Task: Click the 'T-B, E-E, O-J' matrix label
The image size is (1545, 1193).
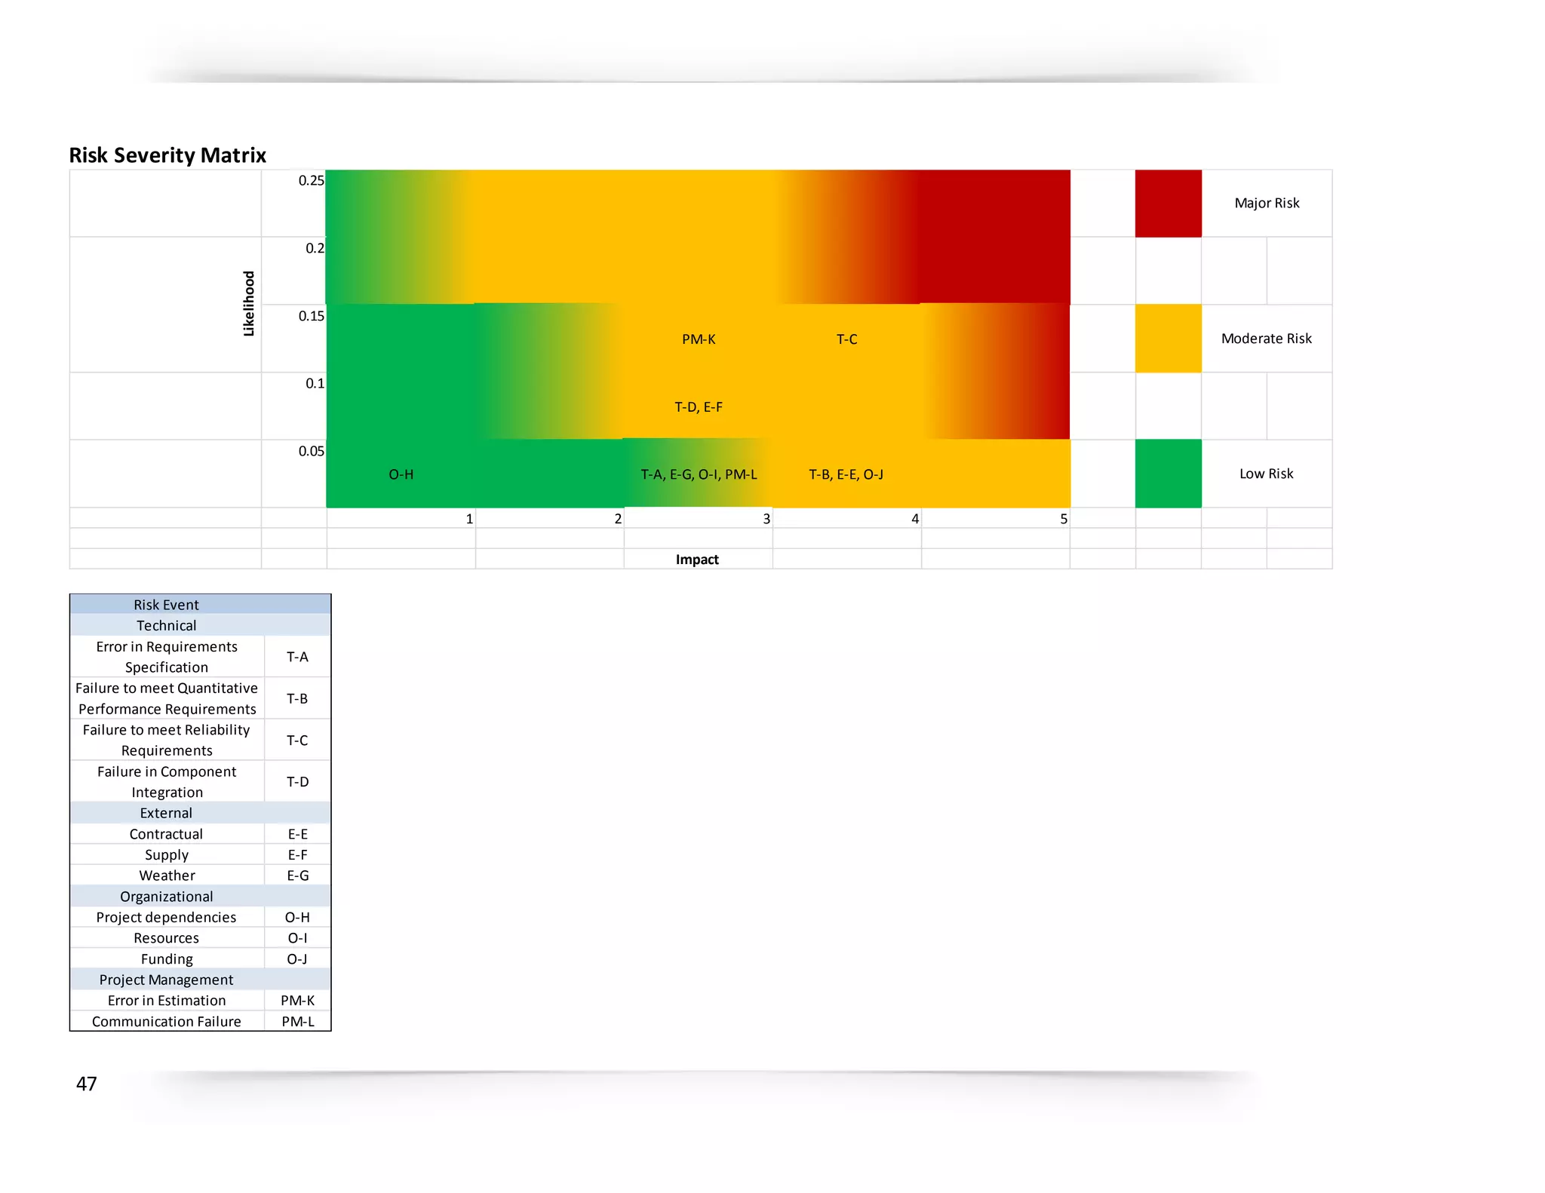Action: tap(846, 474)
